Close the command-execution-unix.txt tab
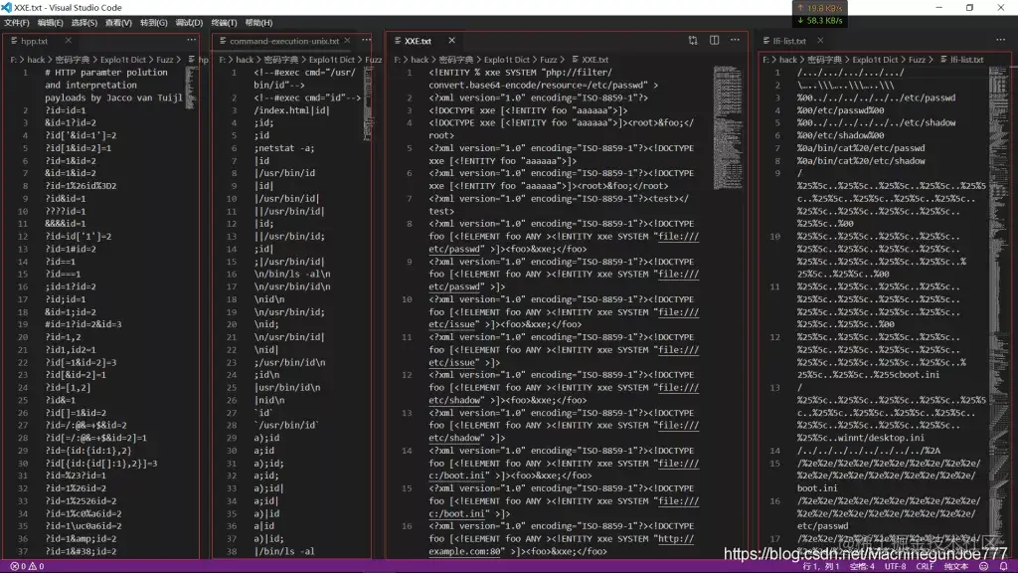The width and height of the screenshot is (1018, 573). click(347, 40)
